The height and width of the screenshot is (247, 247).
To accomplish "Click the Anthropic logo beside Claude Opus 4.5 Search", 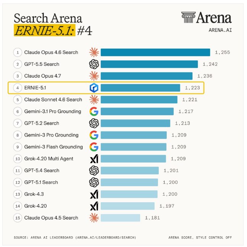I will point(94,218).
